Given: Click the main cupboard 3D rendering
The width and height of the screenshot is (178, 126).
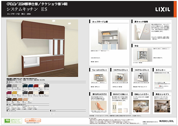Looking at the screenshot, I should point(42,48).
